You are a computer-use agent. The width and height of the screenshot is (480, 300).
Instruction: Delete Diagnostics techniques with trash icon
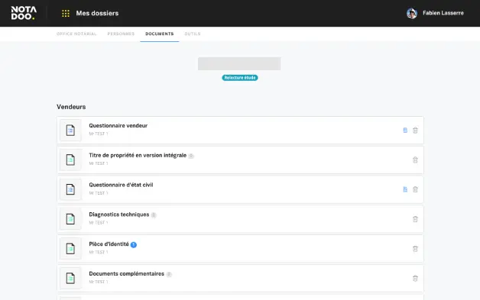click(415, 219)
